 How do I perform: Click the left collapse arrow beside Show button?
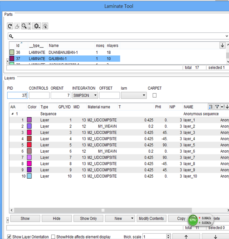tap(8, 220)
